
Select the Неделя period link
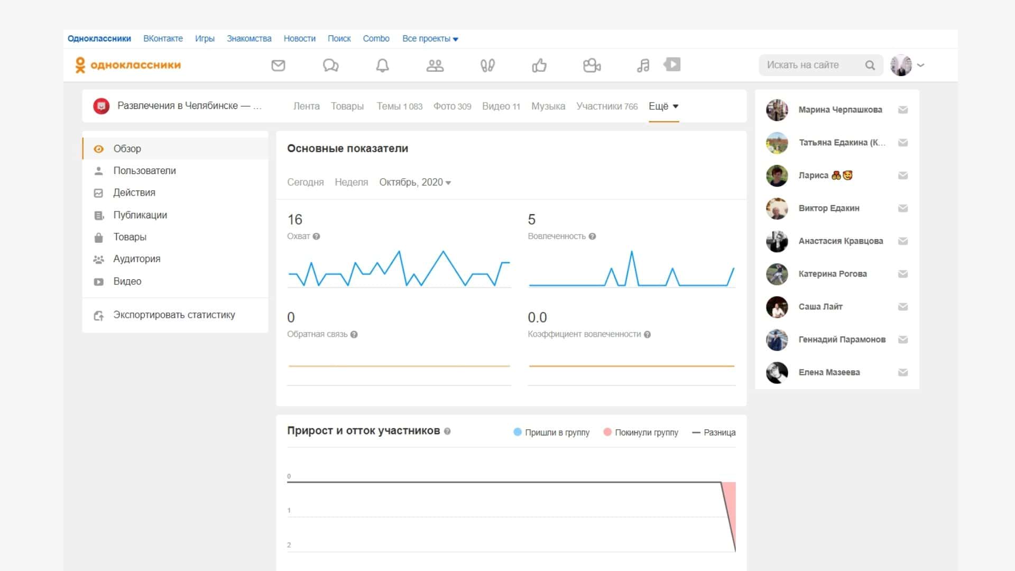[x=351, y=182]
